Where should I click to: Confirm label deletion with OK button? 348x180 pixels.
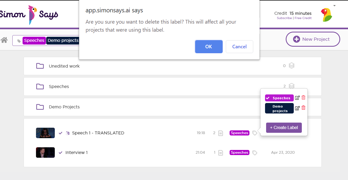tap(209, 47)
